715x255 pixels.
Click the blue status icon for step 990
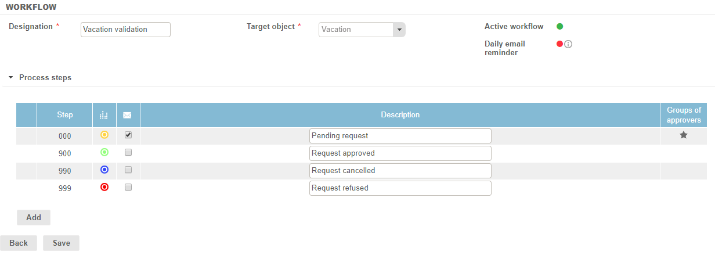pos(104,170)
